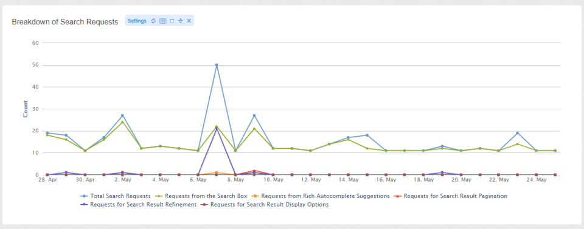Click the blue data point at 27 on 2 May
Screen dimensions: 584x229
(x=122, y=115)
